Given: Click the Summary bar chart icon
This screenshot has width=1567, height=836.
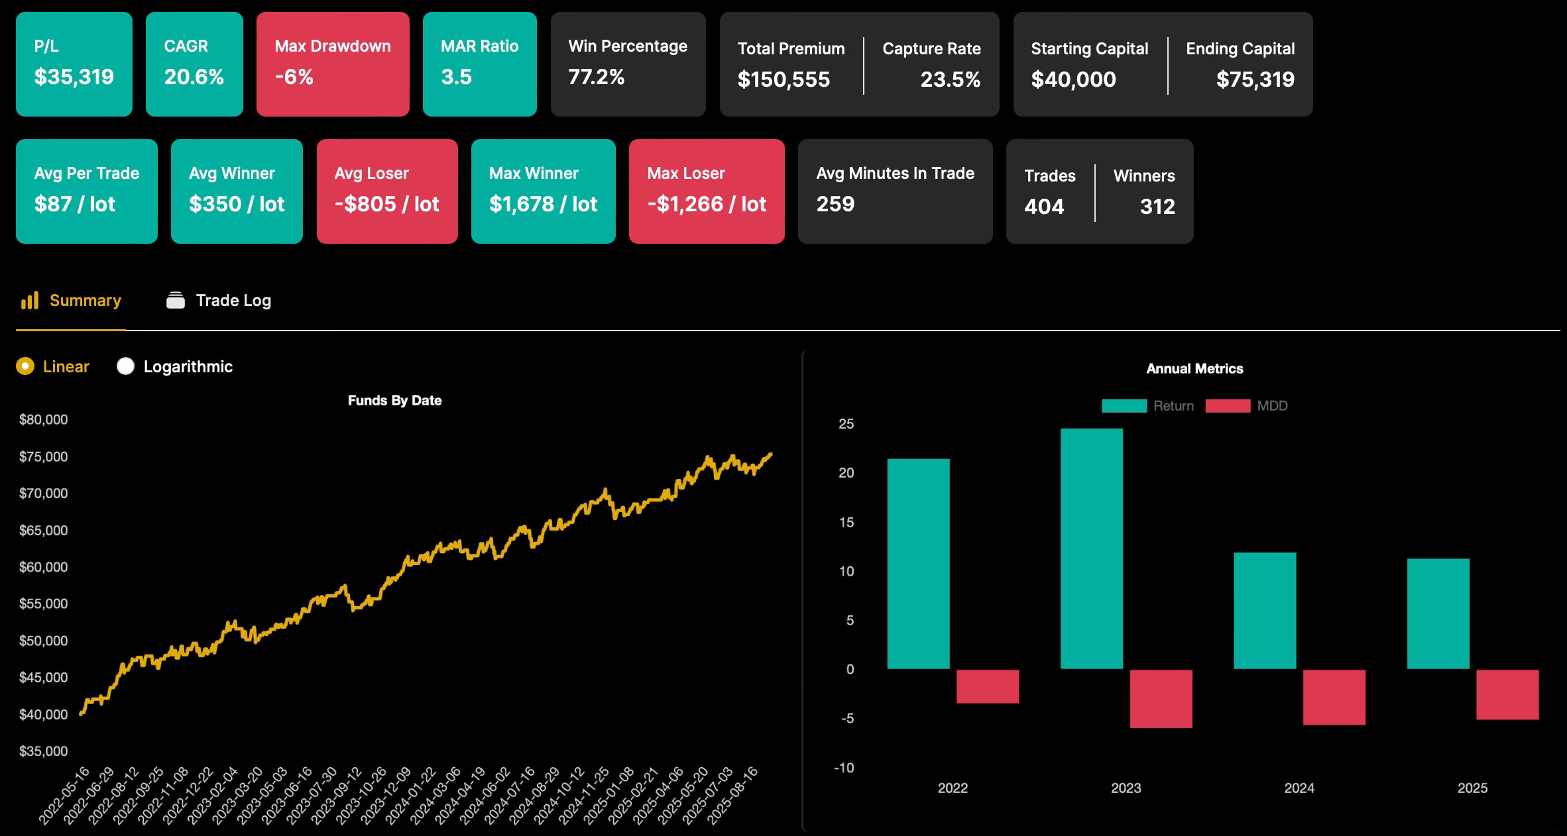Looking at the screenshot, I should [x=30, y=301].
